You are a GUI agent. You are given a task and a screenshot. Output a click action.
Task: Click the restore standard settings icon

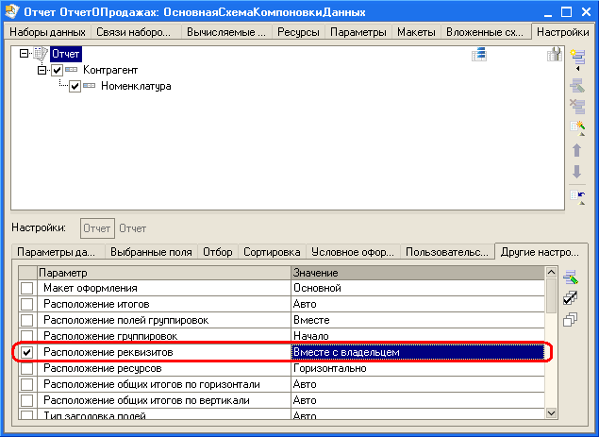[x=577, y=195]
